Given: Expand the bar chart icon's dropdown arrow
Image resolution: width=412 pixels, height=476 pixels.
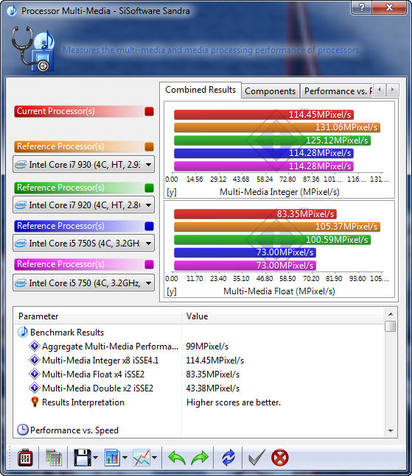Looking at the screenshot, I should click(x=125, y=458).
